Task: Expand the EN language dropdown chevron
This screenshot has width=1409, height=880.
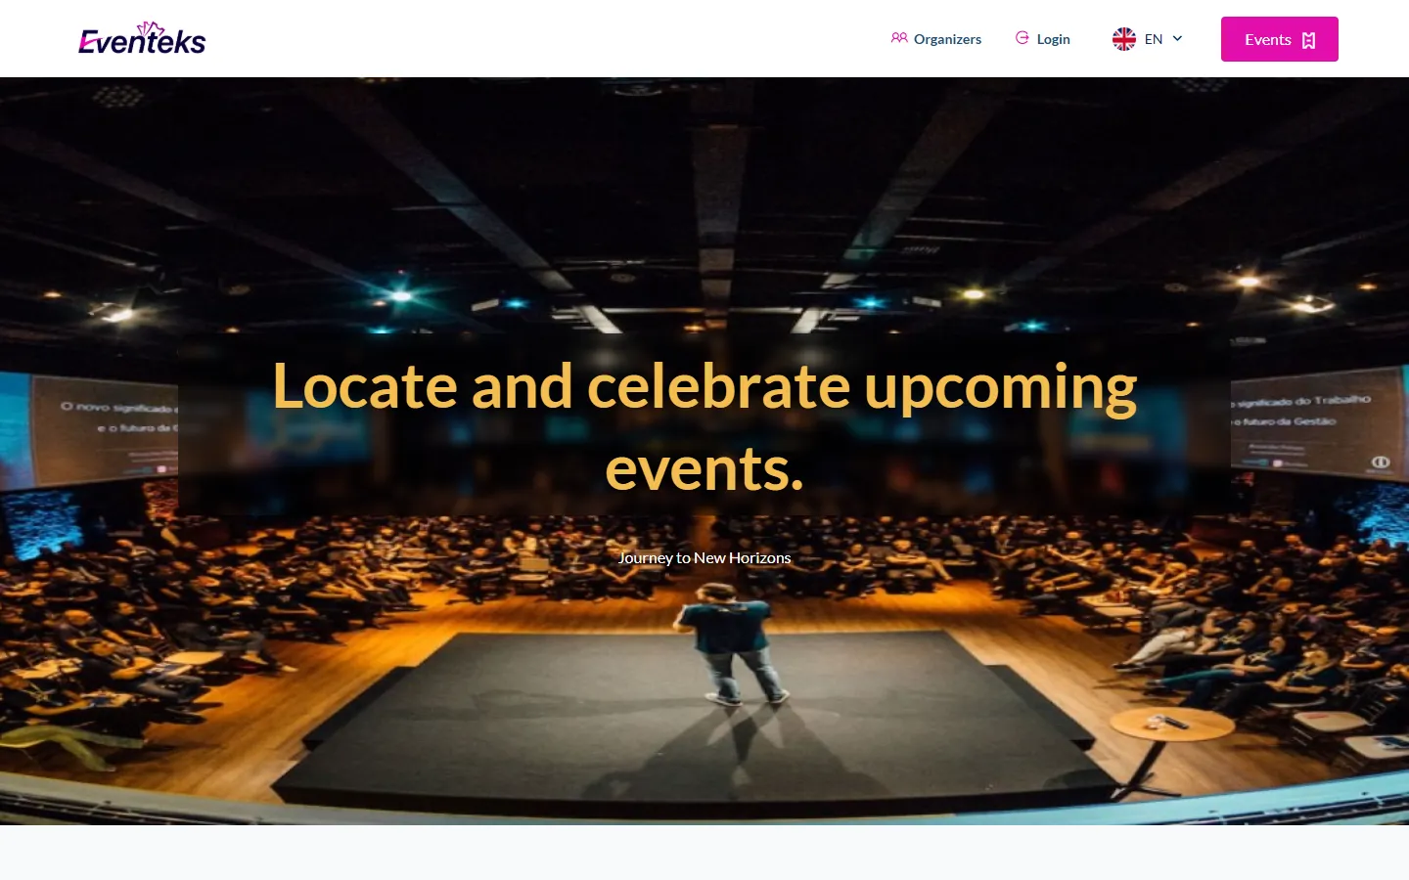Action: click(1177, 39)
